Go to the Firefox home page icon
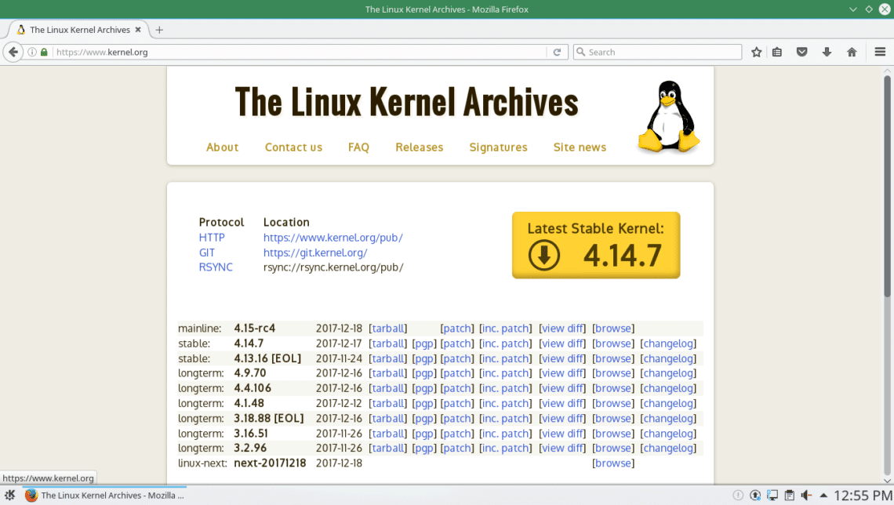 (x=852, y=52)
